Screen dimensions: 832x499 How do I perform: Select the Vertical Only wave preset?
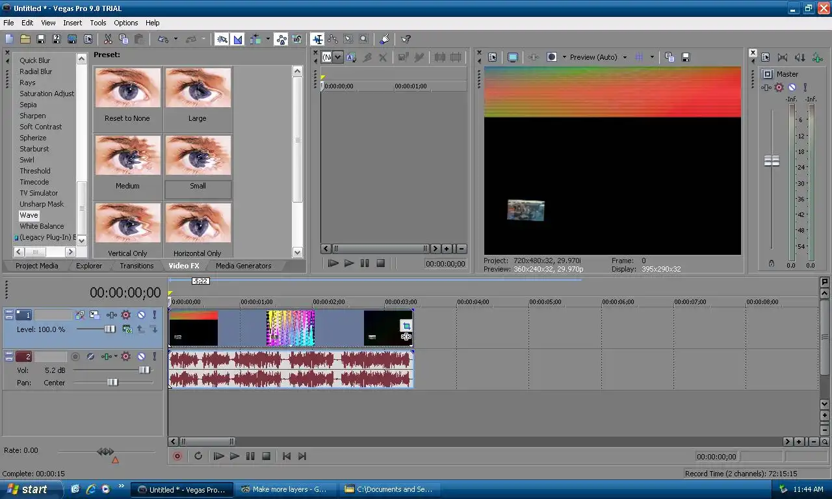click(127, 230)
